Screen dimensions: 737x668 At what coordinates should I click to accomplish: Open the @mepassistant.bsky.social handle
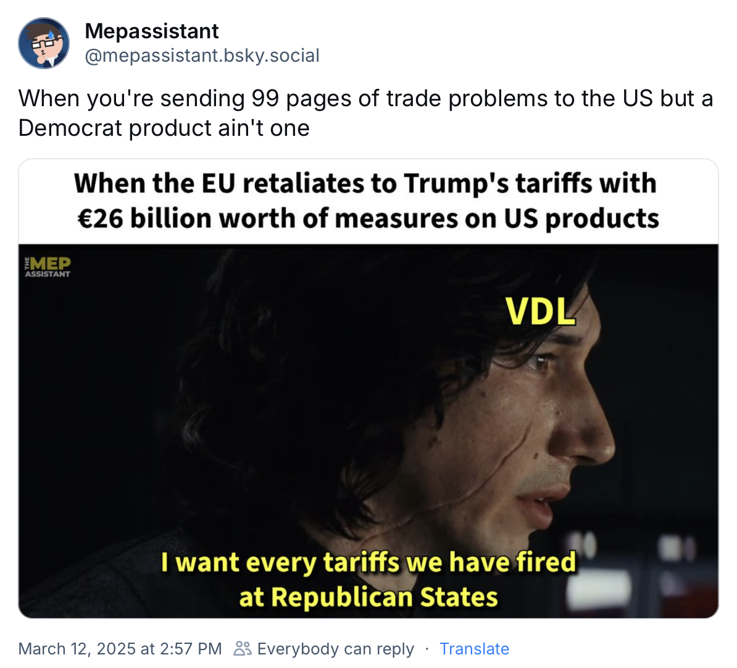coord(202,56)
